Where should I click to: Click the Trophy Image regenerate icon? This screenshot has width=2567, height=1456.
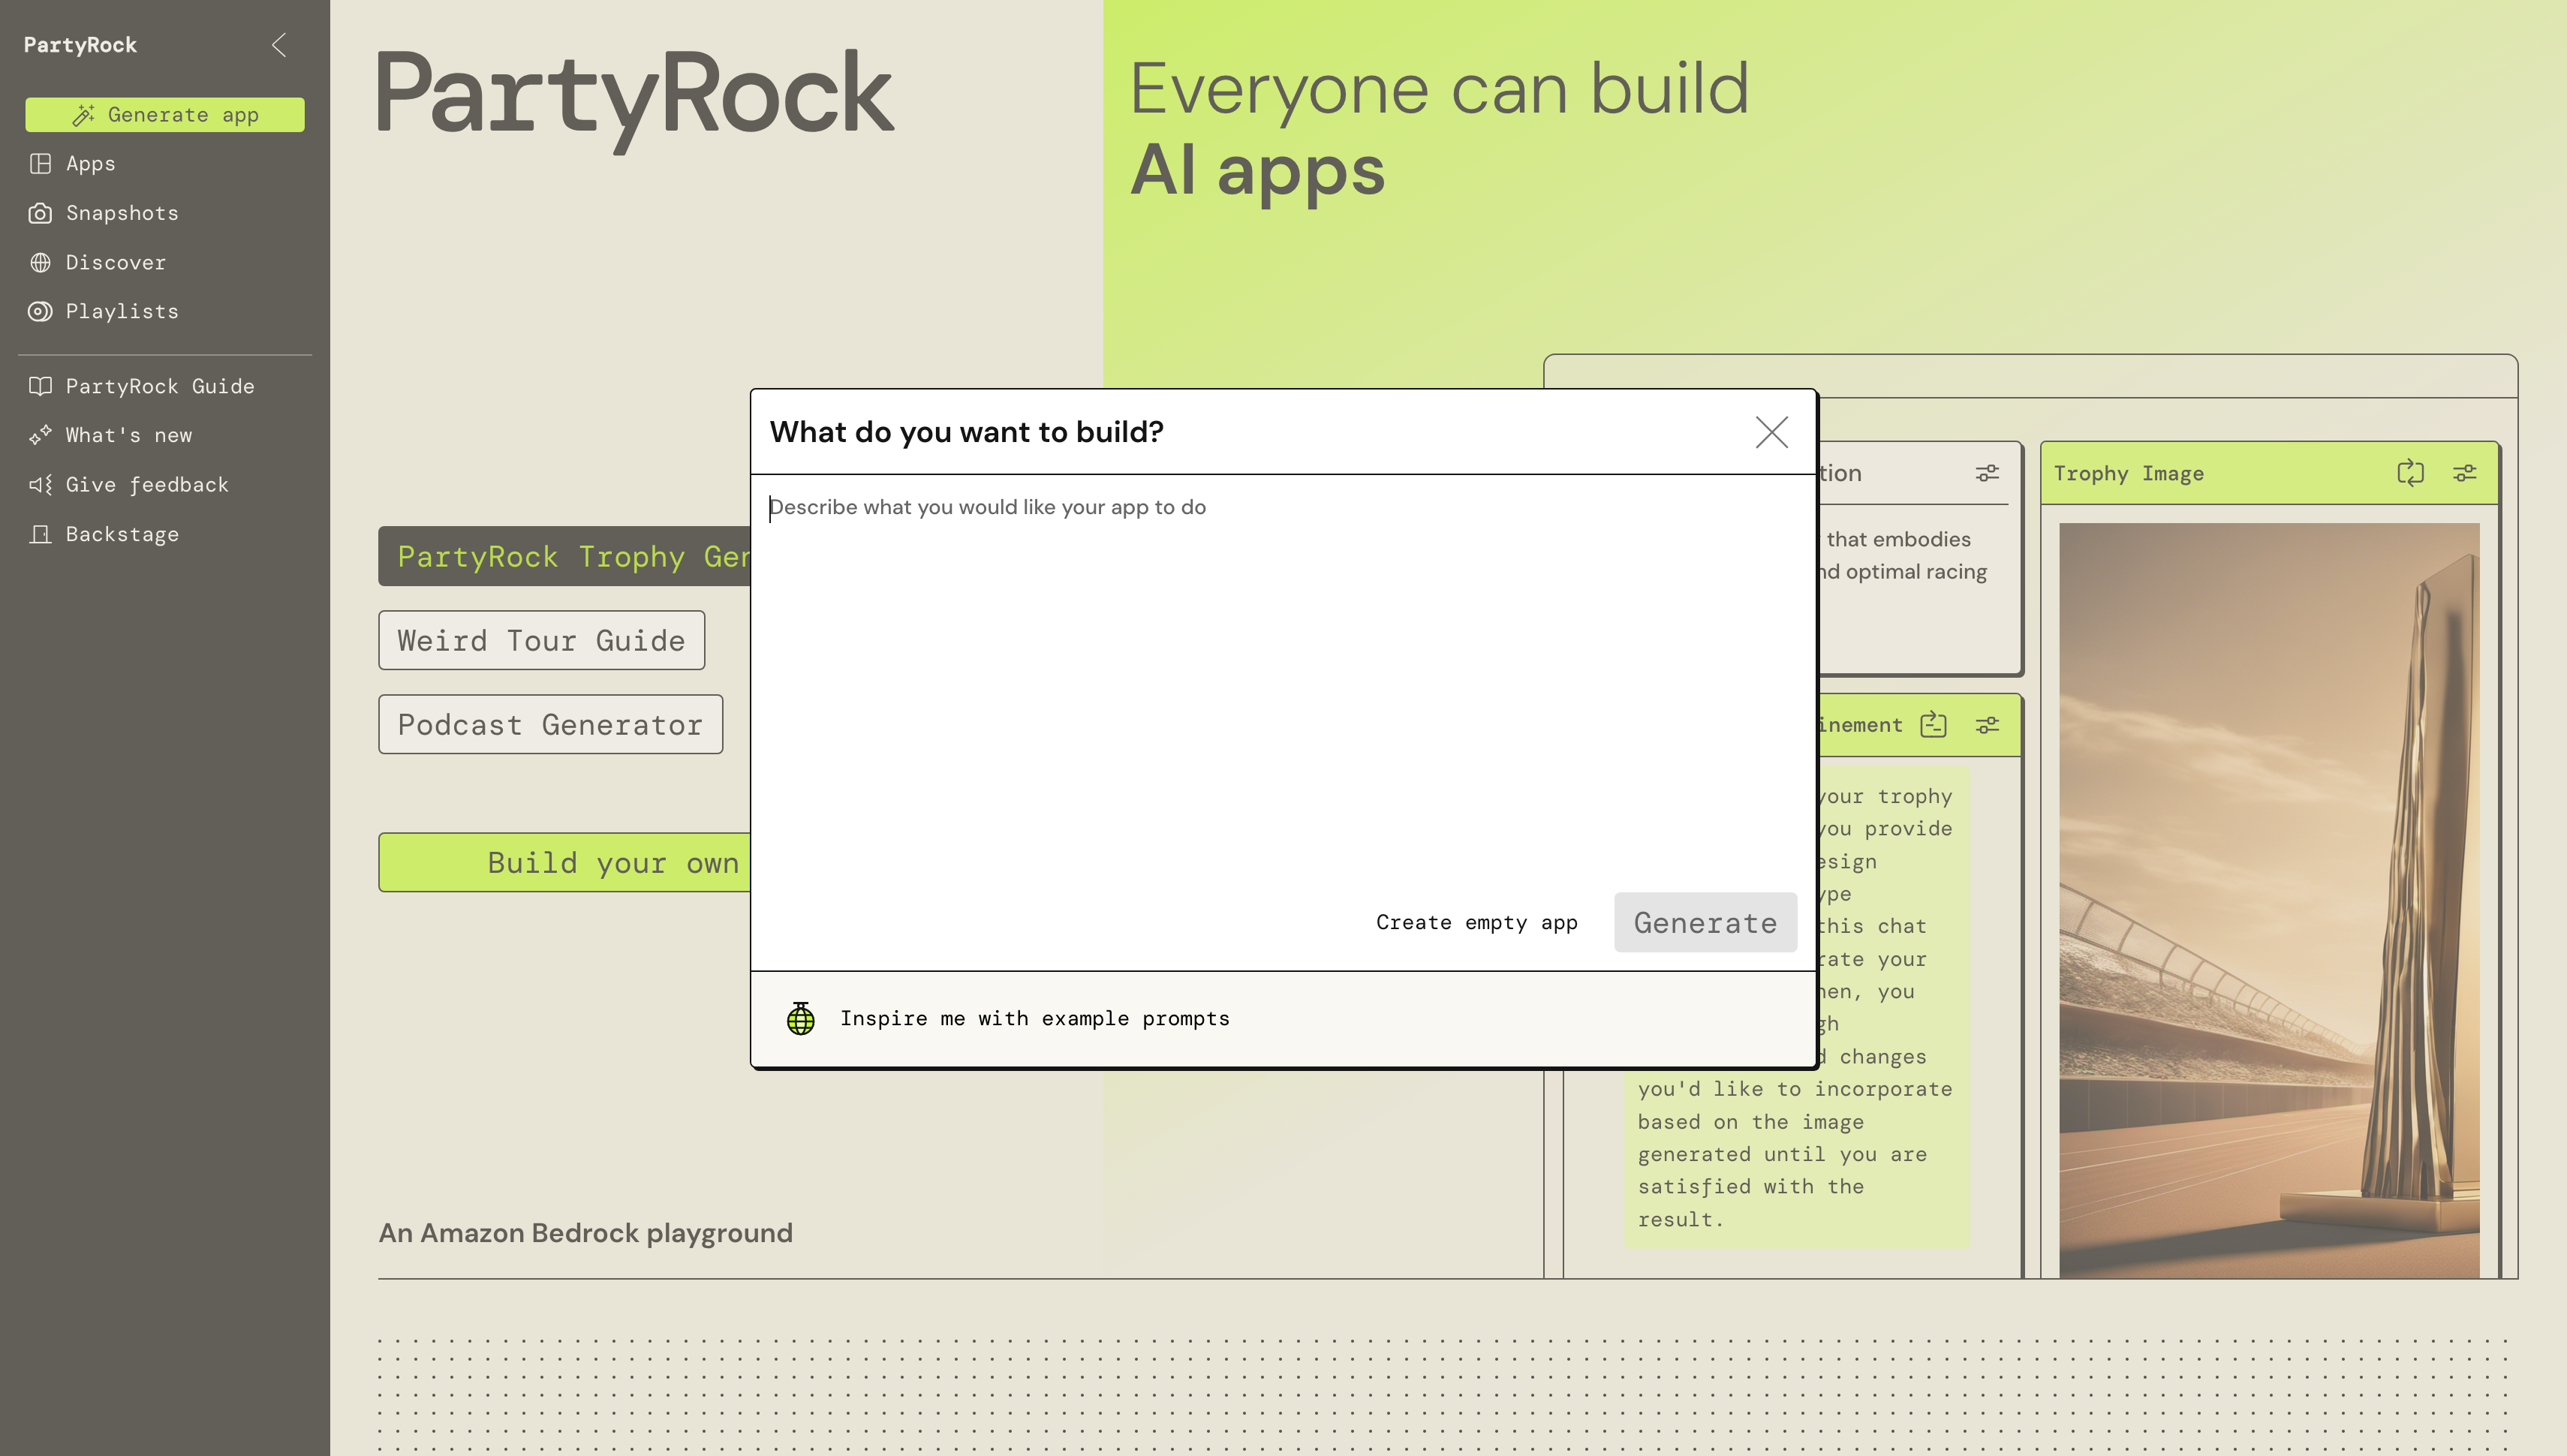(2410, 473)
